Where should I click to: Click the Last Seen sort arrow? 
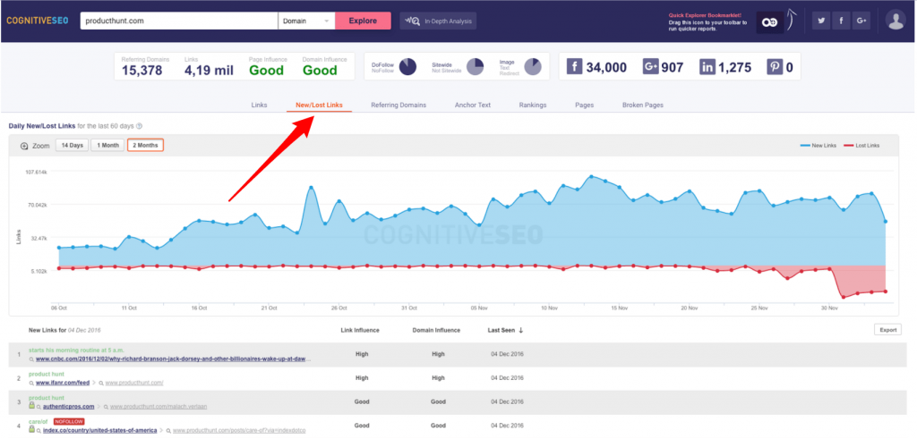tap(521, 331)
